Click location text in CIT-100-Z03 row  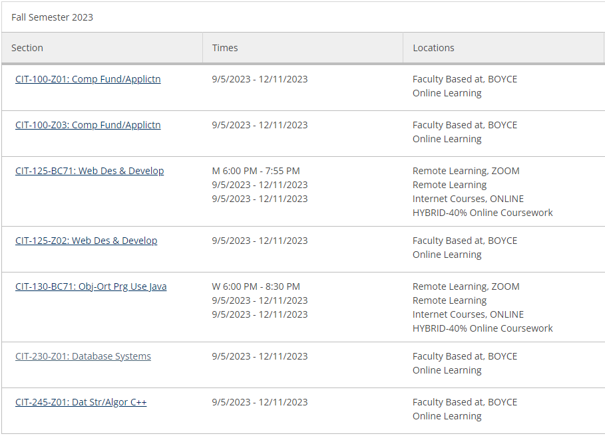tap(465, 125)
